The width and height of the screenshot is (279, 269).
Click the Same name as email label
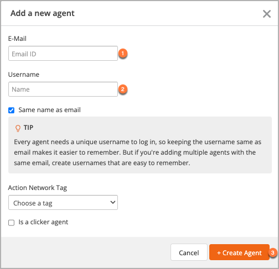[49, 110]
